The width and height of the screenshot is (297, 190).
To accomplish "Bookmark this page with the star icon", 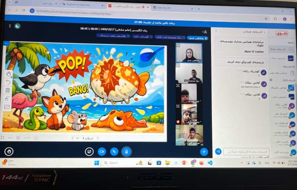I will tap(266, 18).
